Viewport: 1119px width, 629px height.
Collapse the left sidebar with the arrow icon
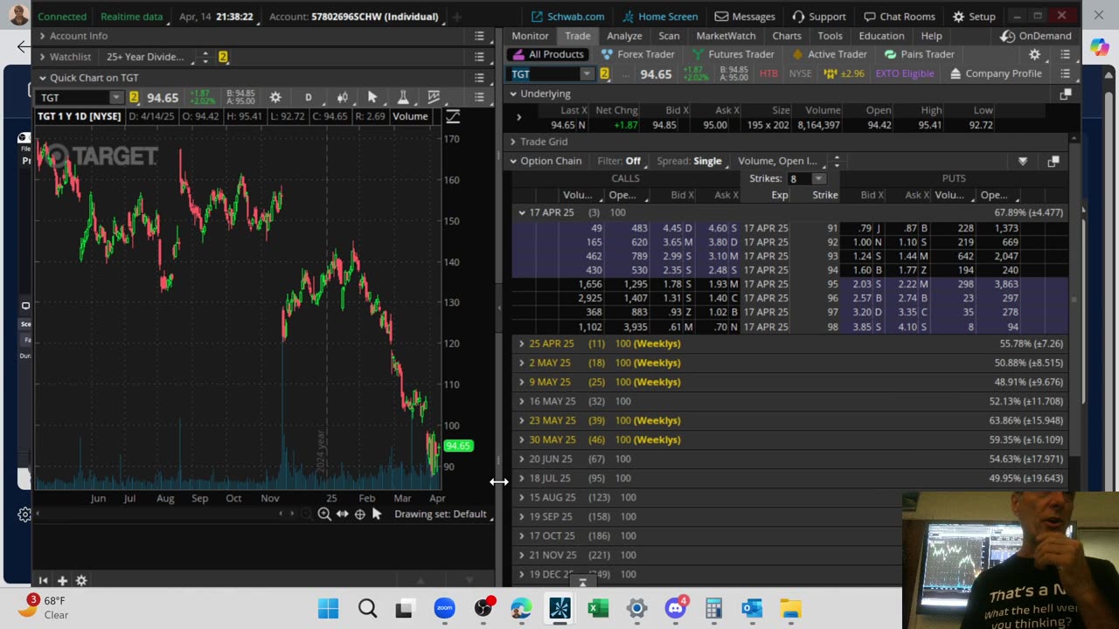coord(43,580)
